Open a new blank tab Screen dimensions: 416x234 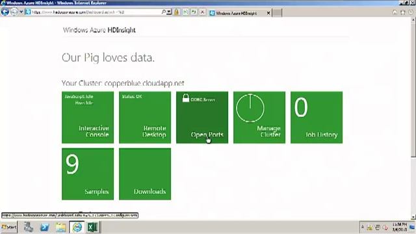point(277,13)
